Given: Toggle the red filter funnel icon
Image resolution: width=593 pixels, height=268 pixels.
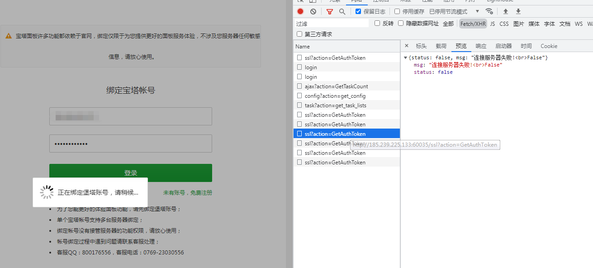Looking at the screenshot, I should (x=329, y=11).
